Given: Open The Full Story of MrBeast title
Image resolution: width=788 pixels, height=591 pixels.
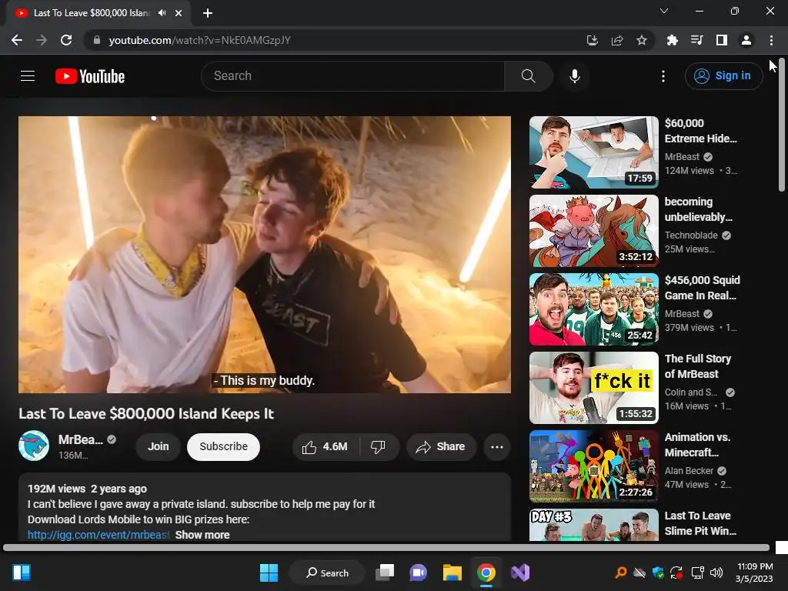Looking at the screenshot, I should [x=697, y=366].
